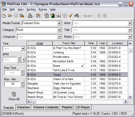Sort by the Artist column header
Screen dimensions: 135x117
pos(40,43)
